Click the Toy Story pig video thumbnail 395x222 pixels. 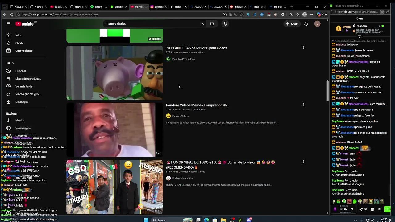coord(114,73)
